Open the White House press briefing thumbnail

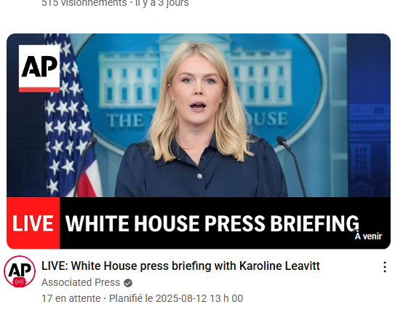[199, 141]
